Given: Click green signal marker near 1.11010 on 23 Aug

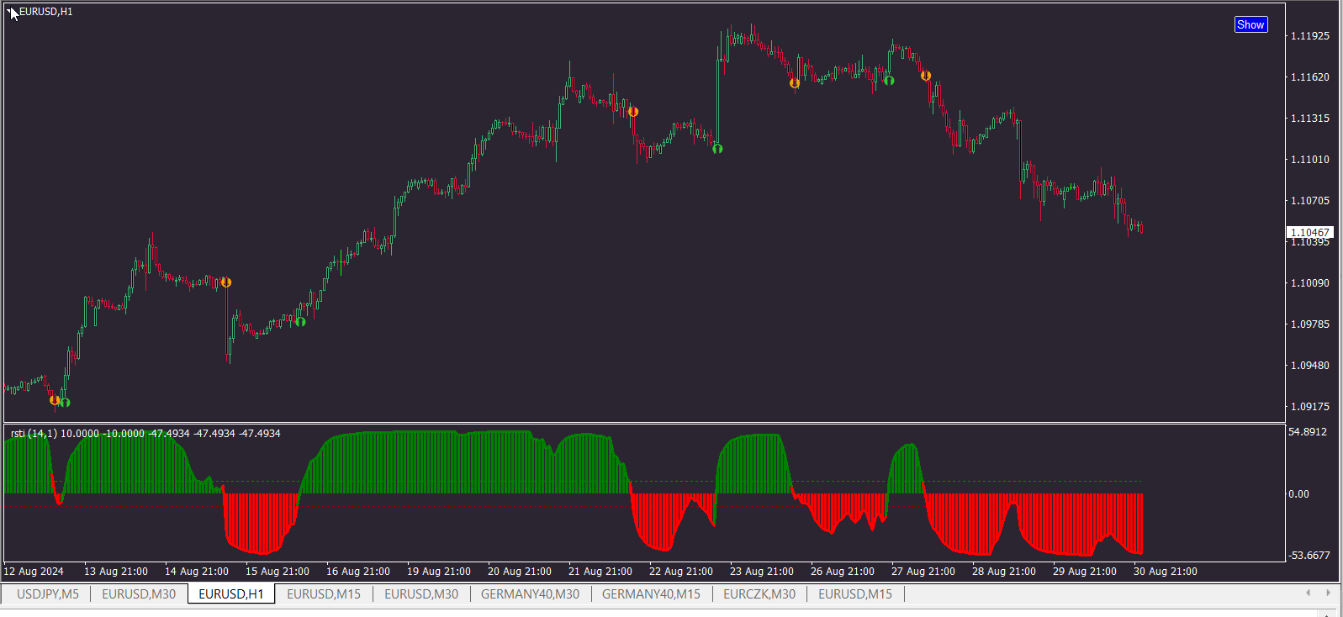Looking at the screenshot, I should click(717, 149).
